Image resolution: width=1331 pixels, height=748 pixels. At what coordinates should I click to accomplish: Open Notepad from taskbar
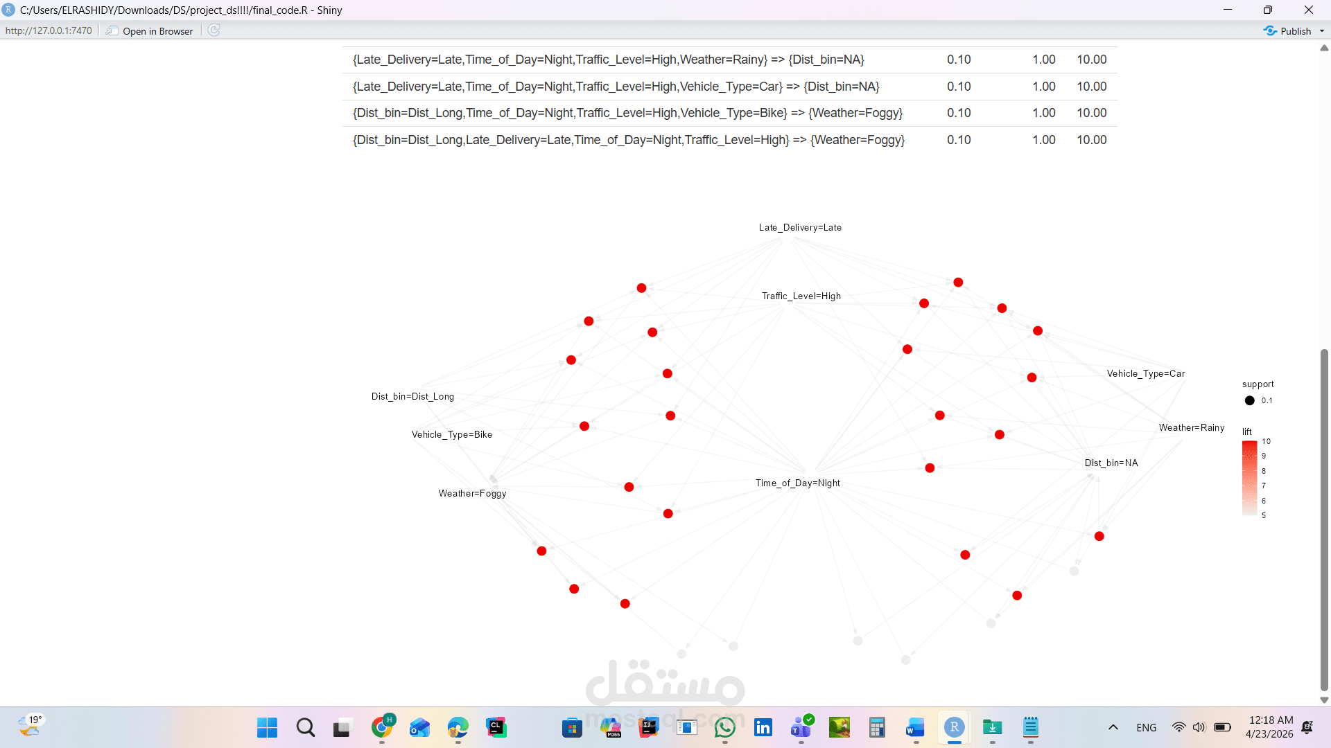1031,727
